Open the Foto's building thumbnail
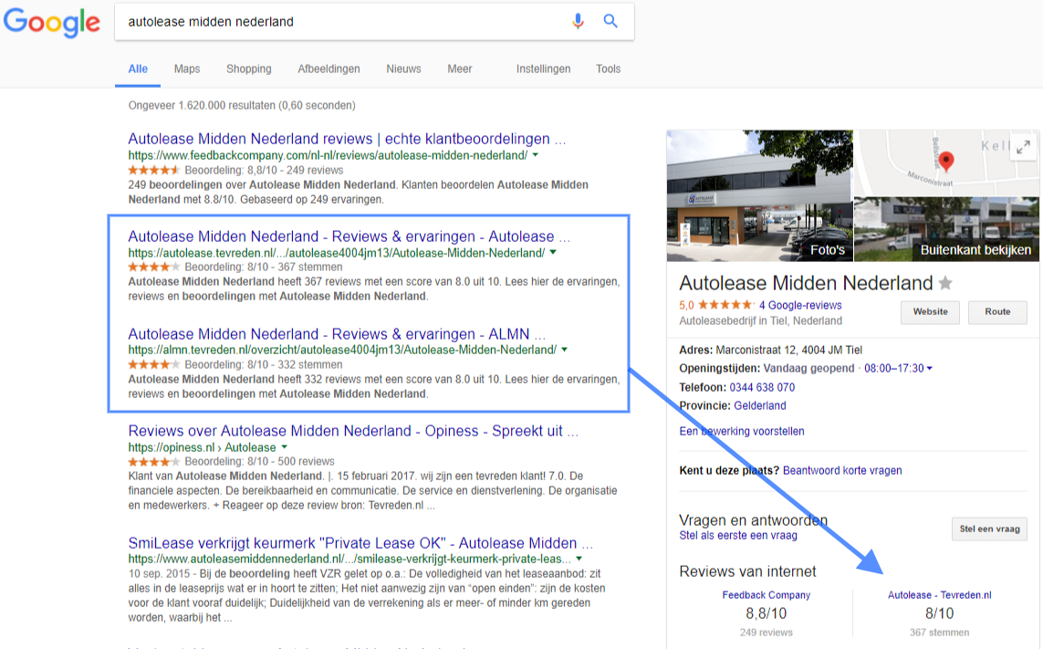 pos(759,195)
